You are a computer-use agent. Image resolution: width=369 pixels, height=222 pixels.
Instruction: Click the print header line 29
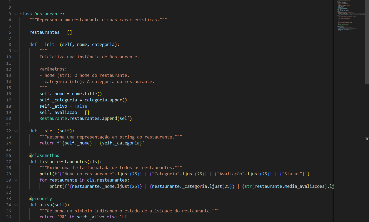pyautogui.click(x=174, y=174)
